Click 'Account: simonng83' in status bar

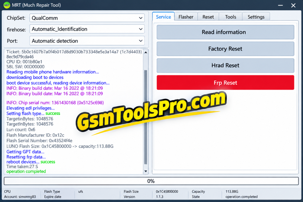click(x=20, y=197)
